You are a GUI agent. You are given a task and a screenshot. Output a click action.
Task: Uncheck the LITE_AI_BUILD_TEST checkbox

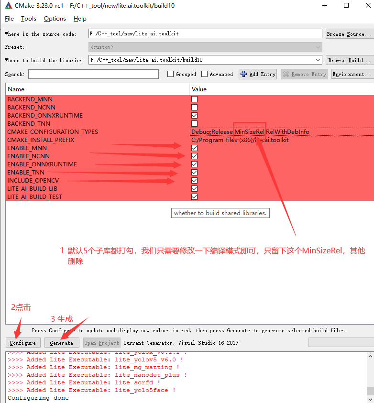(x=195, y=197)
